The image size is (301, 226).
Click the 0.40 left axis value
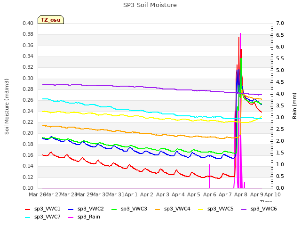(x=28, y=23)
